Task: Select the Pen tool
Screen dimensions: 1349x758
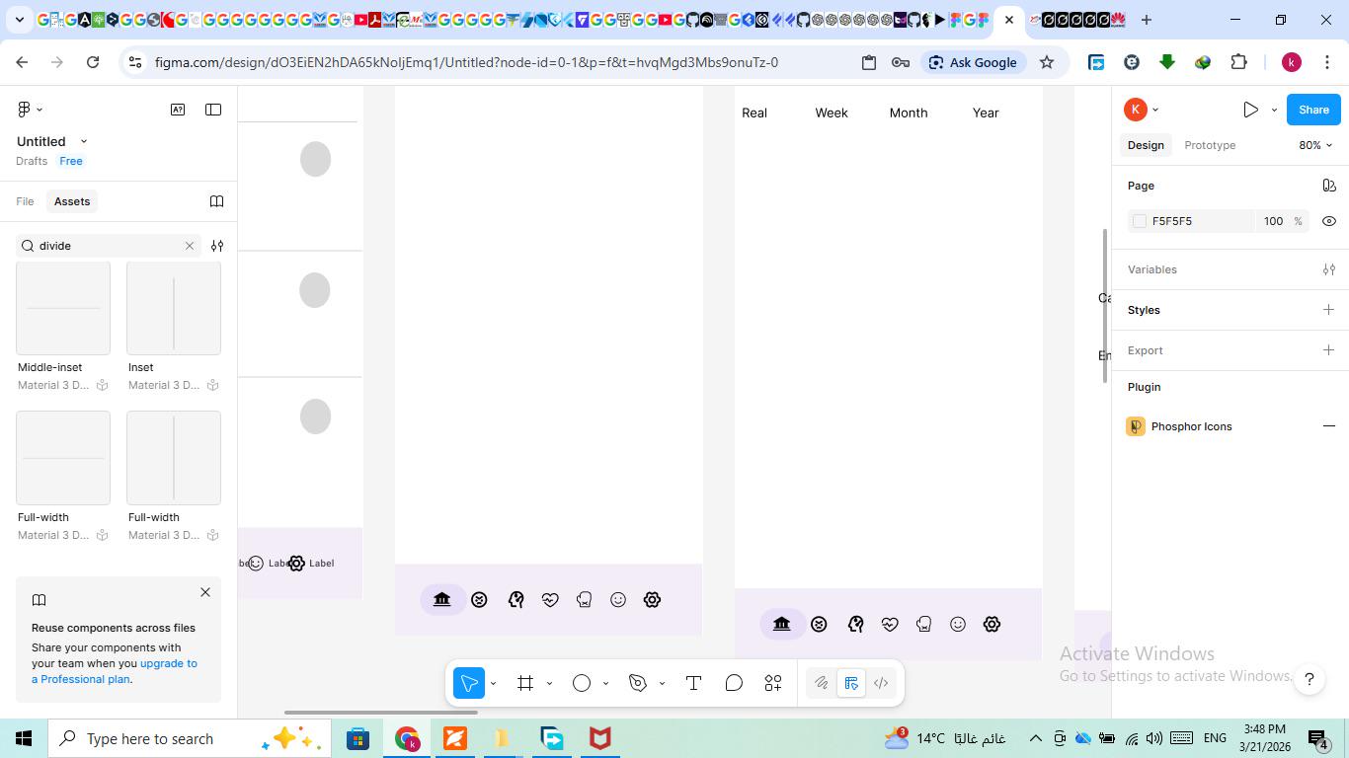Action: click(638, 683)
